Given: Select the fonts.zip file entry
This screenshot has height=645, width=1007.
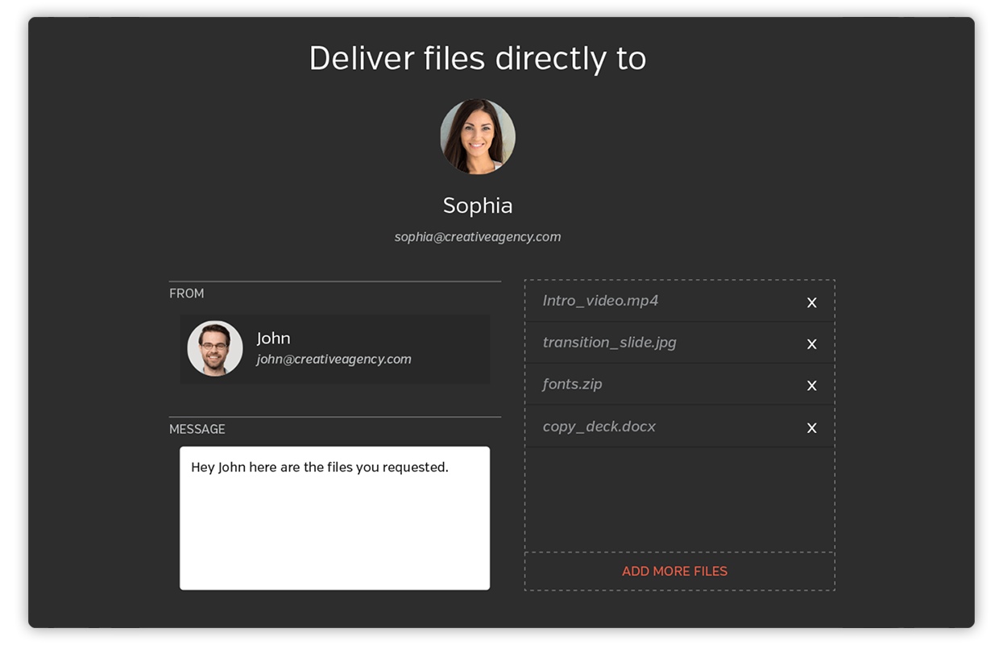Looking at the screenshot, I should (572, 385).
